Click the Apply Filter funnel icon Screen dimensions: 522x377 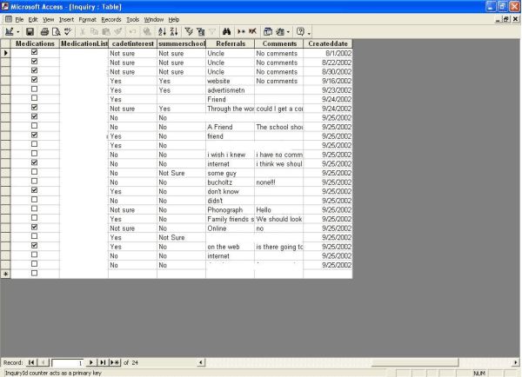click(x=212, y=31)
